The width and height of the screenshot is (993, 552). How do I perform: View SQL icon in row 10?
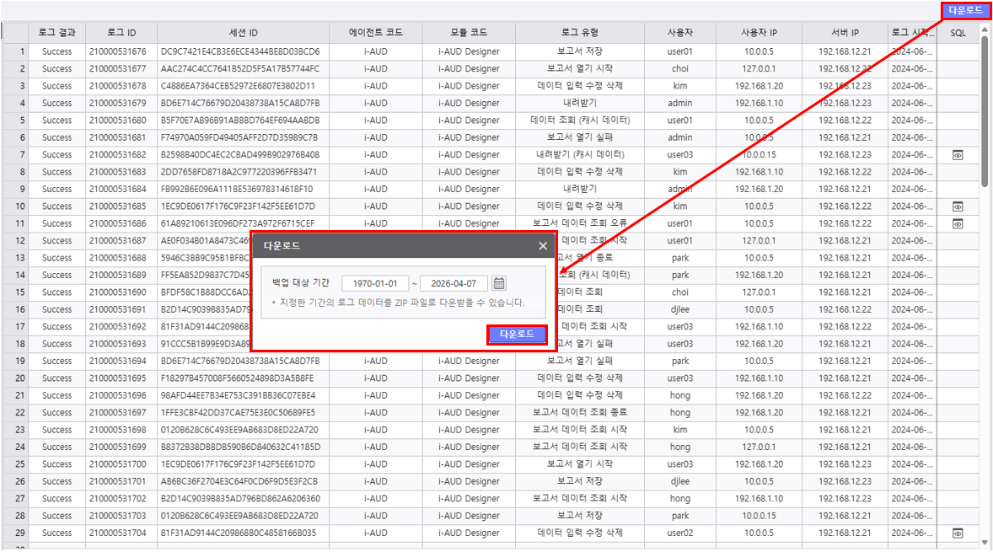pos(958,206)
